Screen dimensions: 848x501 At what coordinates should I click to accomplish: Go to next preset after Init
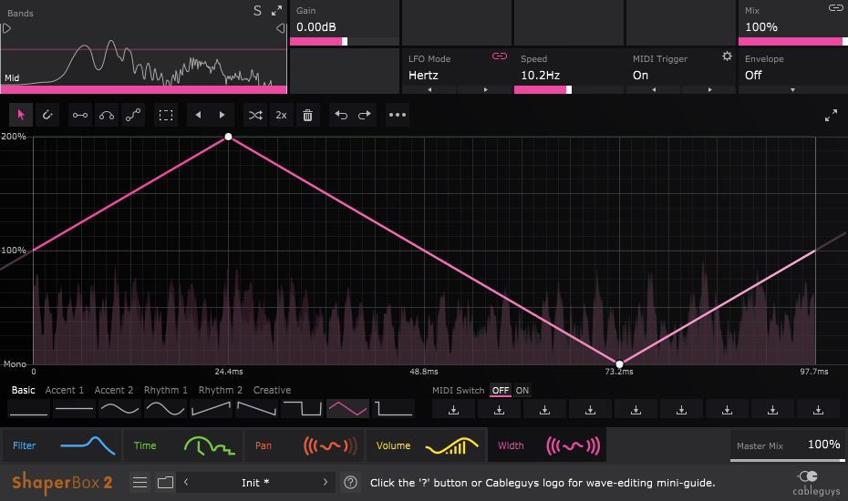pyautogui.click(x=326, y=482)
